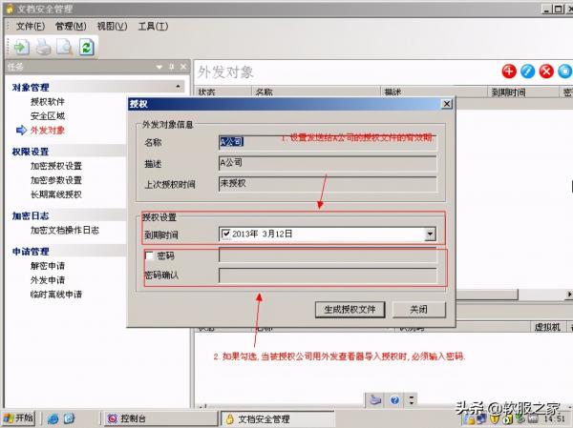Click the 描述 field showing A公司

(328, 163)
